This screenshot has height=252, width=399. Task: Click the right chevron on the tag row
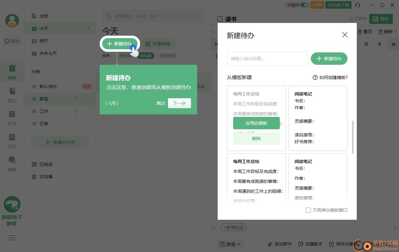point(396,228)
